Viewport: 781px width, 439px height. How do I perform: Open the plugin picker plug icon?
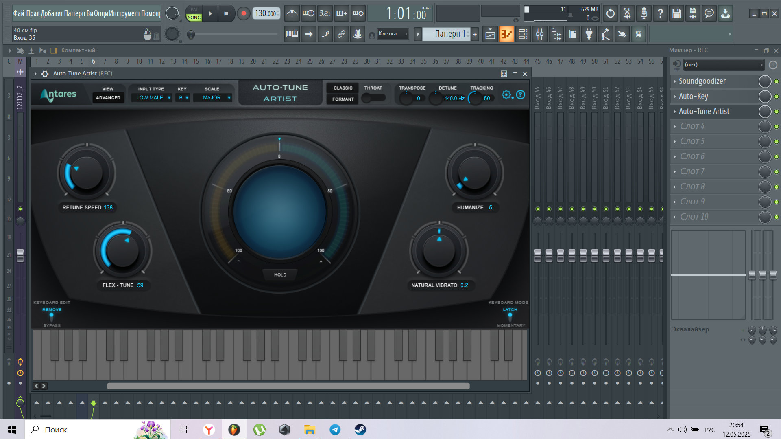point(589,34)
